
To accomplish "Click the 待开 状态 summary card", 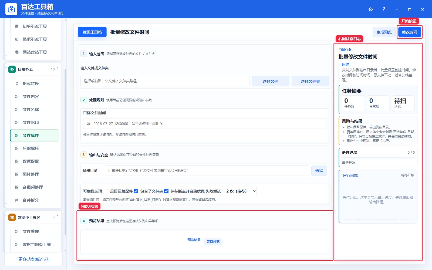I will [x=403, y=103].
